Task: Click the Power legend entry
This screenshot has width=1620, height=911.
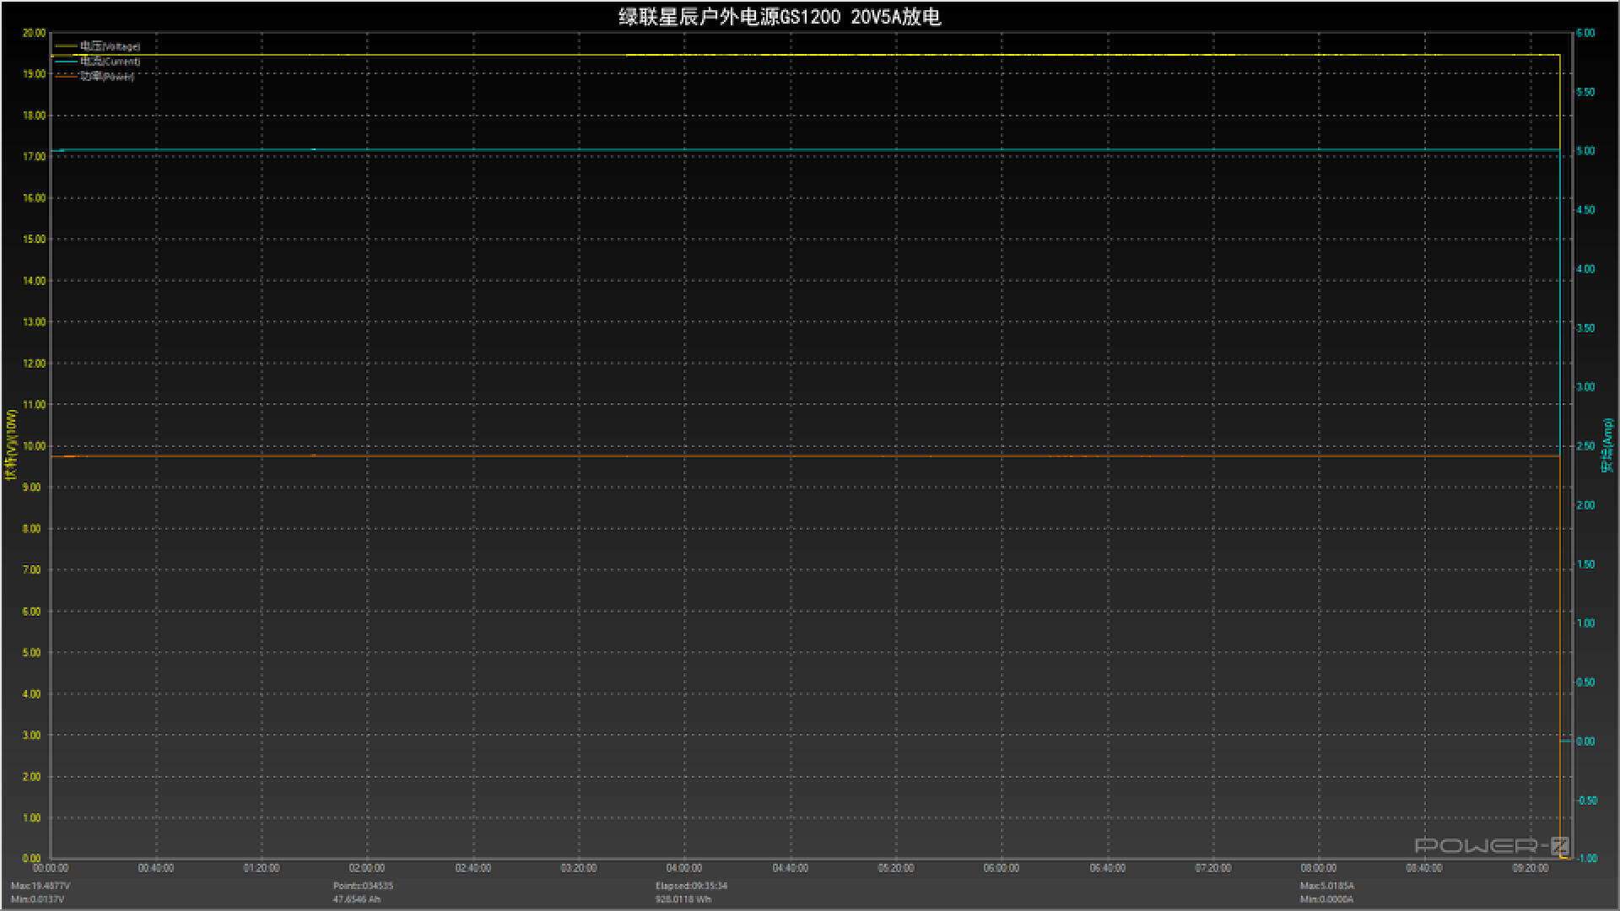Action: tap(107, 77)
